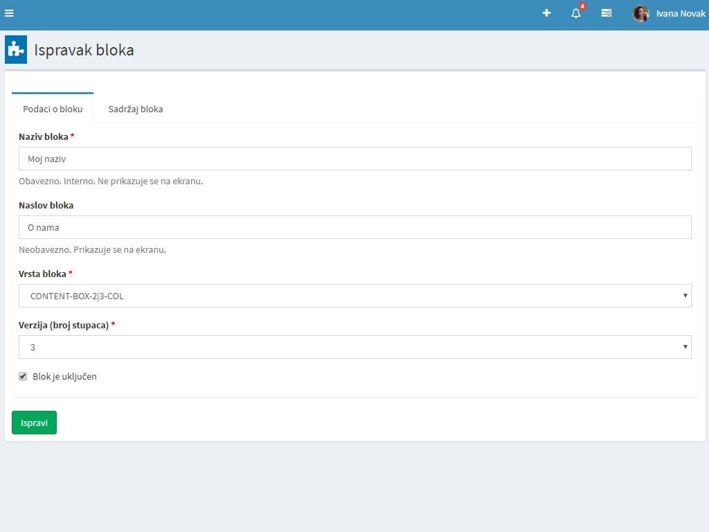Screen dimensions: 709x532
Task: Click the 'Naziv bloka' field label
Action: (x=44, y=136)
